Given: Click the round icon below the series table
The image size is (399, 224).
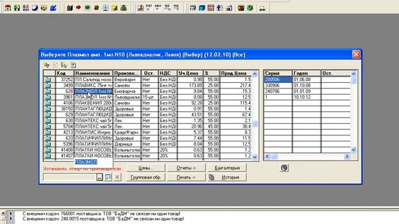Looking at the screenshot, I should [284, 167].
